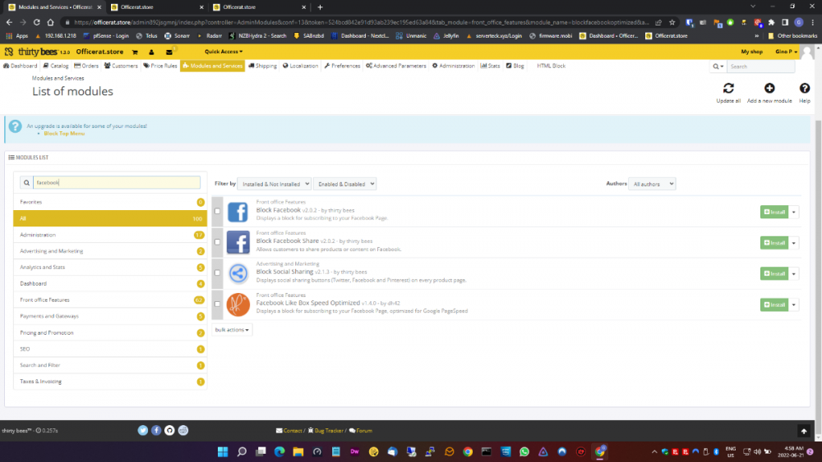This screenshot has width=822, height=462.
Task: Open the Block Top Menu upgrade link
Action: pyautogui.click(x=64, y=133)
